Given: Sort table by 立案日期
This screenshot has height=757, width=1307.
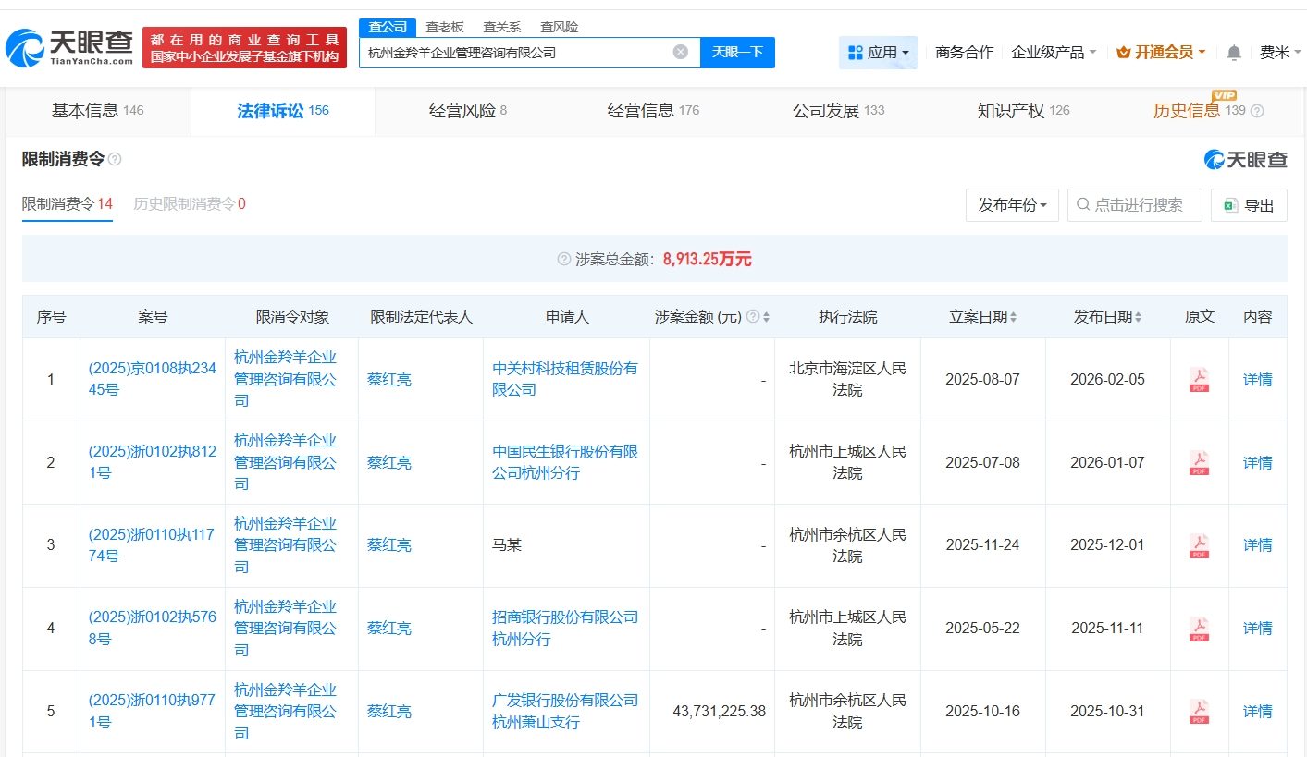Looking at the screenshot, I should [x=1013, y=317].
